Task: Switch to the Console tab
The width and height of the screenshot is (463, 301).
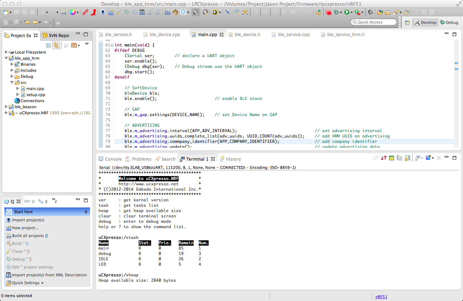Action: point(110,159)
